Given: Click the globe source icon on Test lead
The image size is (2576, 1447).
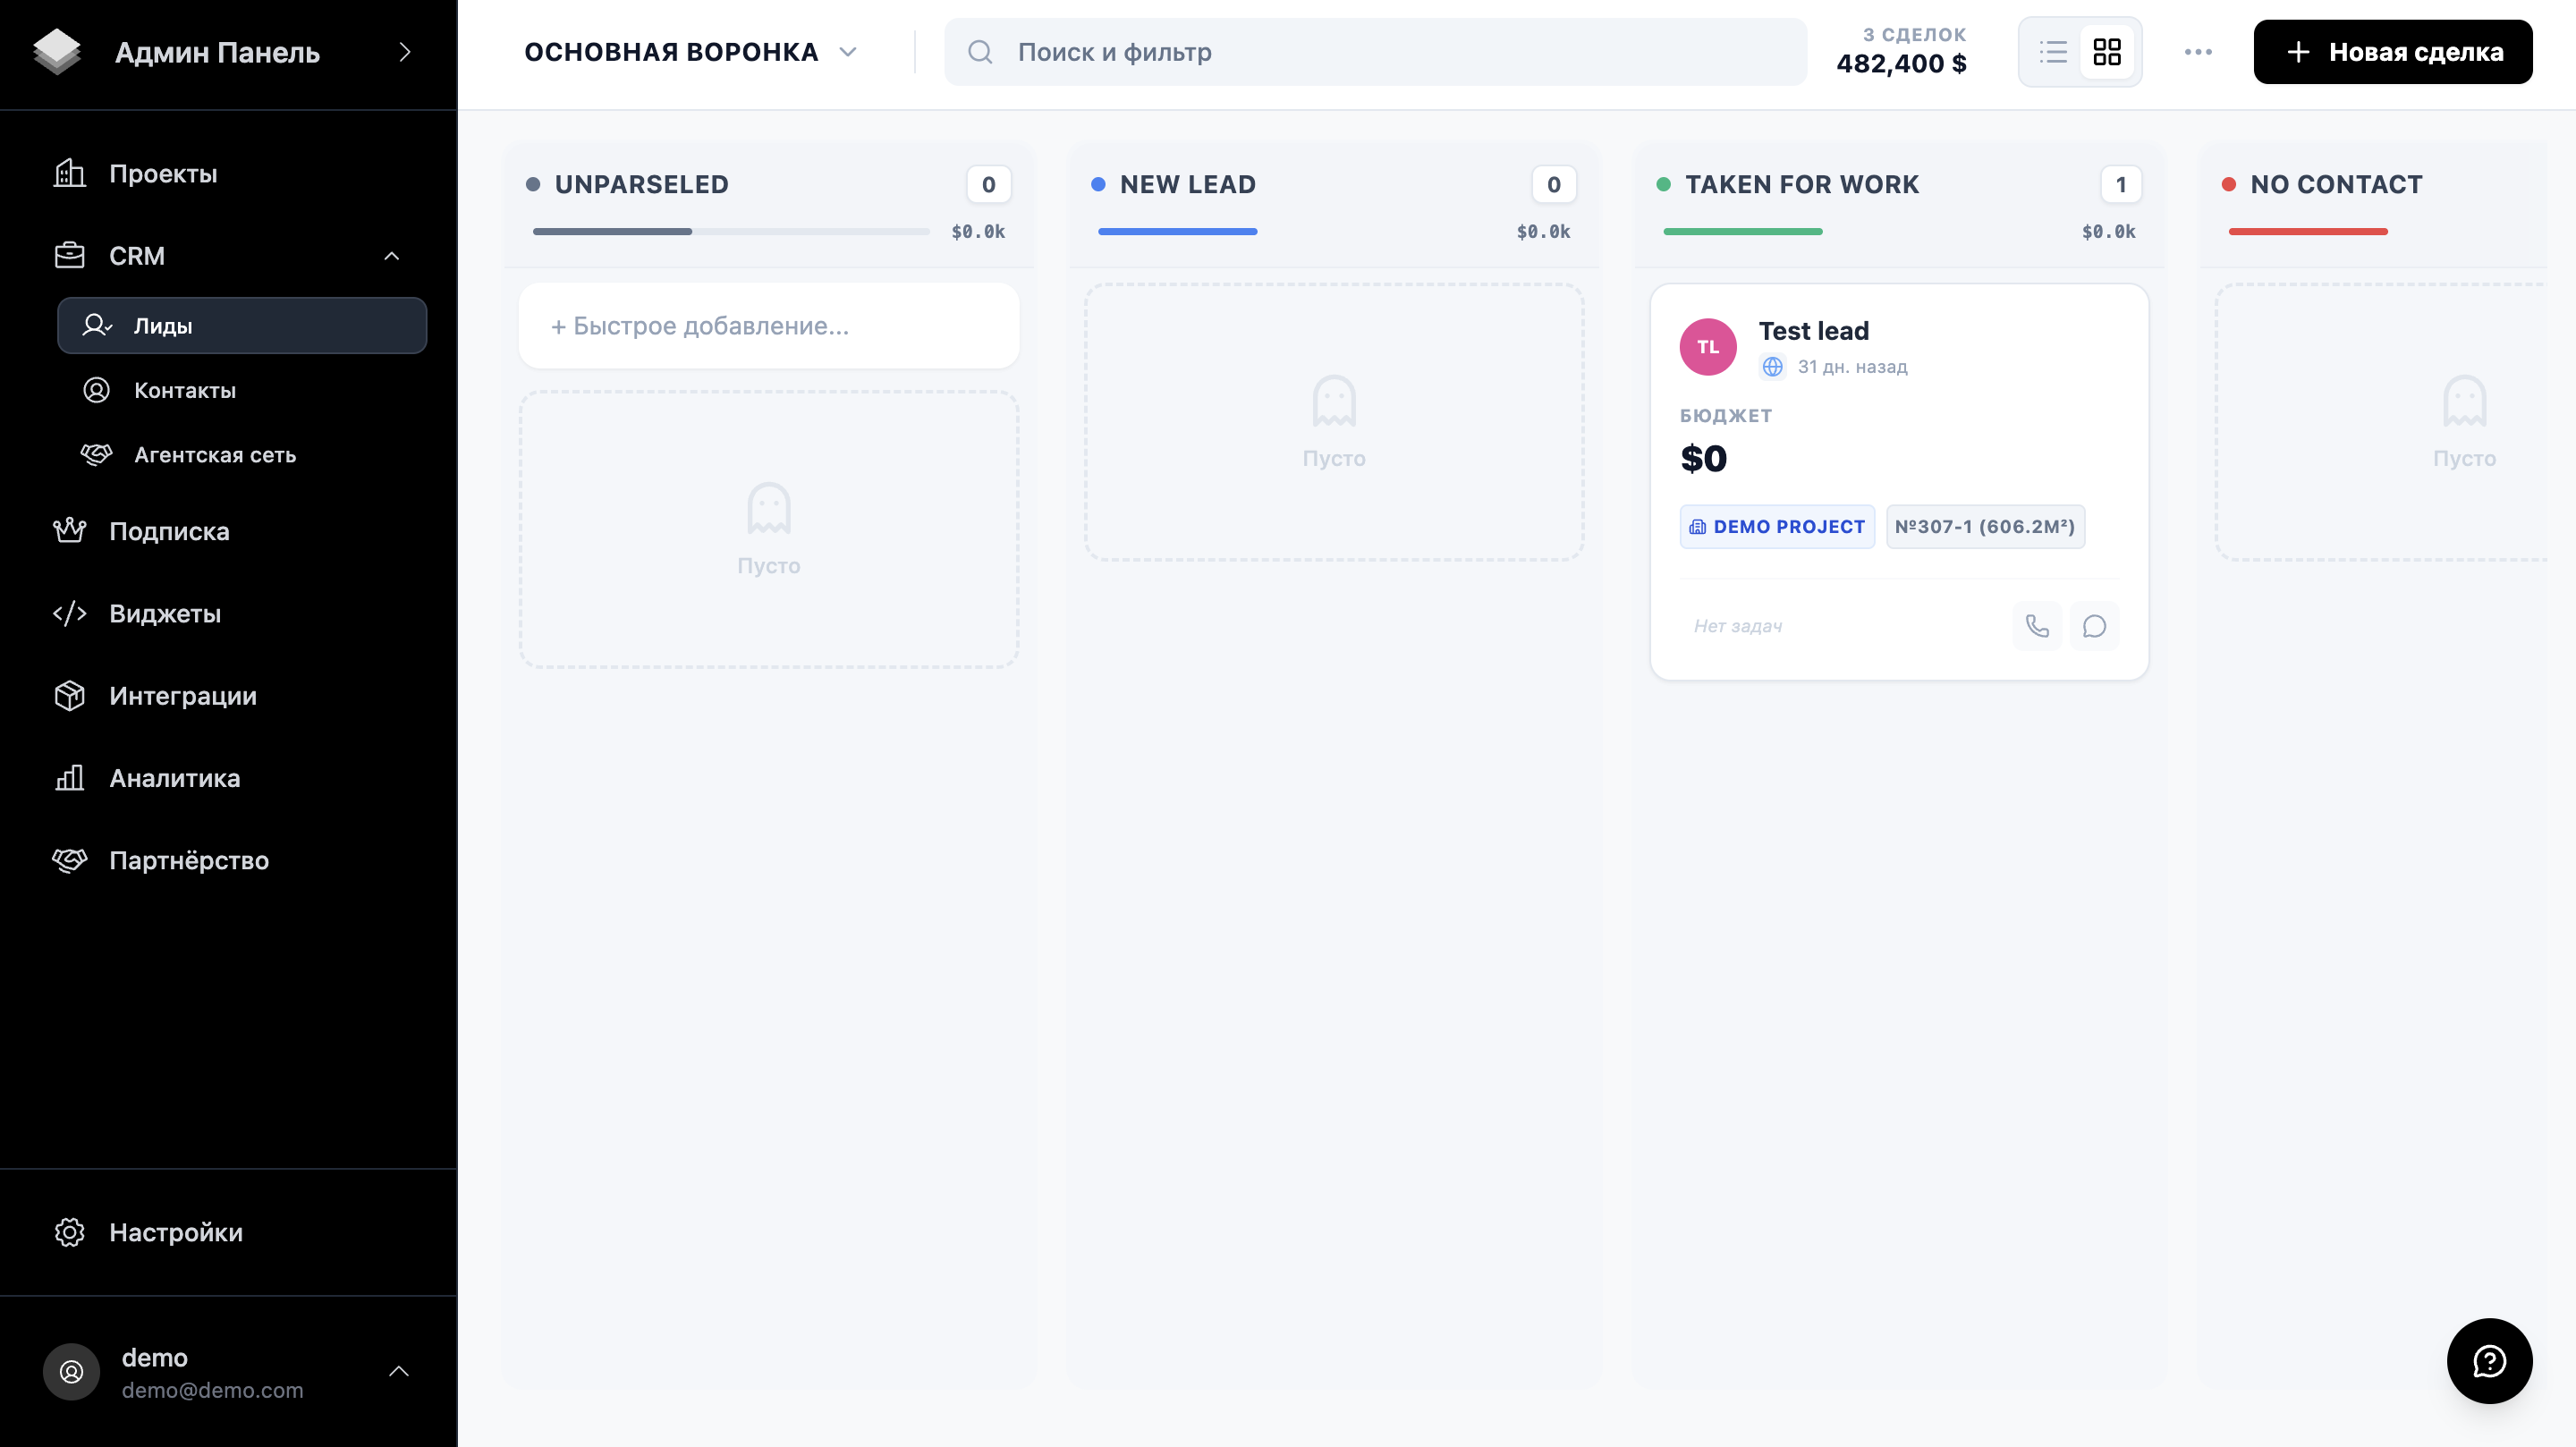Looking at the screenshot, I should pos(1772,367).
